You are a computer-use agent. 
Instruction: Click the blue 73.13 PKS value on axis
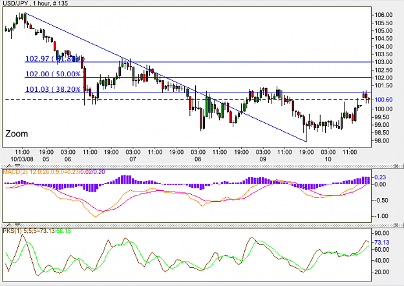(x=381, y=243)
